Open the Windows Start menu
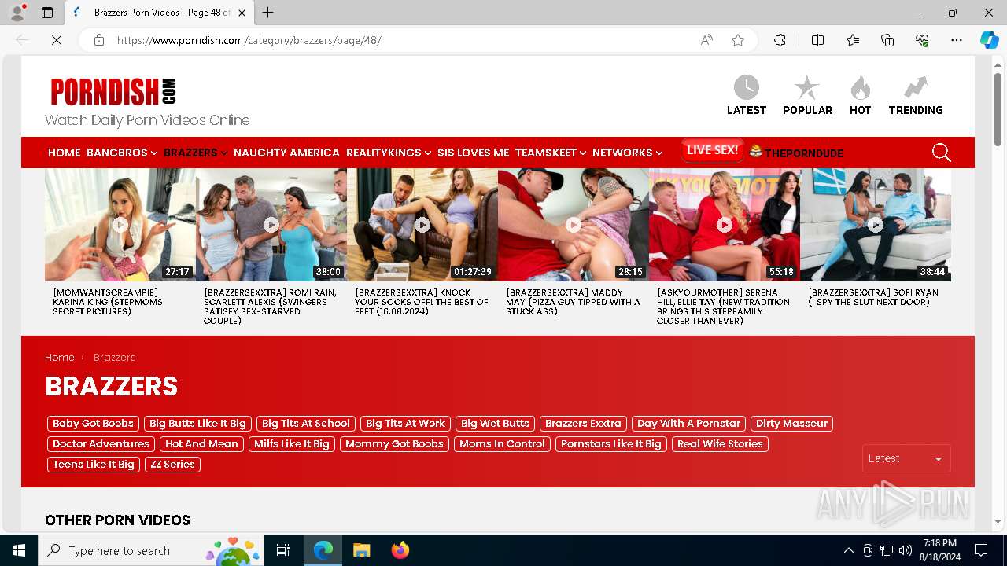The image size is (1007, 566). click(x=19, y=550)
